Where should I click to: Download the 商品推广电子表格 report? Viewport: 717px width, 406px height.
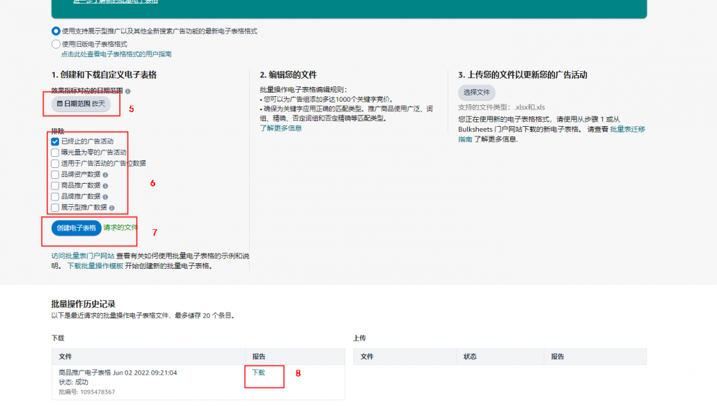pyautogui.click(x=258, y=373)
